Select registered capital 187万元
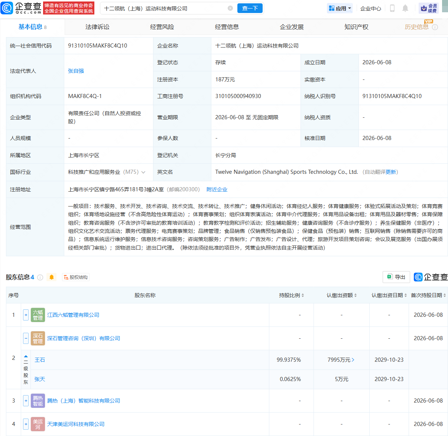Viewport: 448px width, 436px height. (x=225, y=79)
